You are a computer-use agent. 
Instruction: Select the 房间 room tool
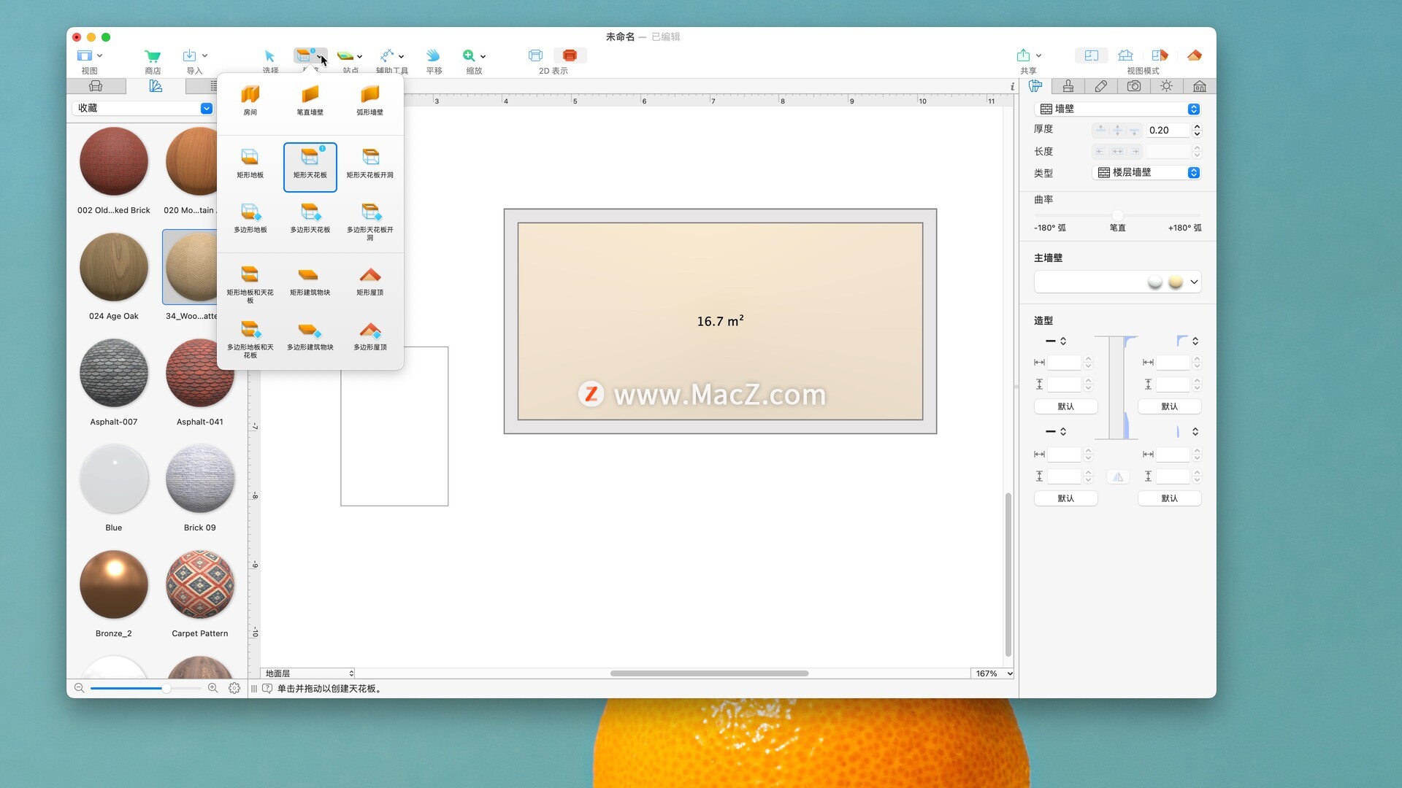(250, 100)
